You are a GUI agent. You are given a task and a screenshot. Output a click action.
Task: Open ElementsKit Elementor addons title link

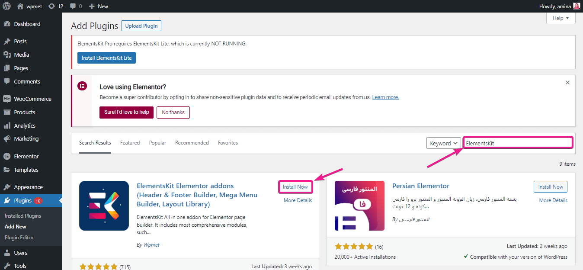tap(197, 195)
